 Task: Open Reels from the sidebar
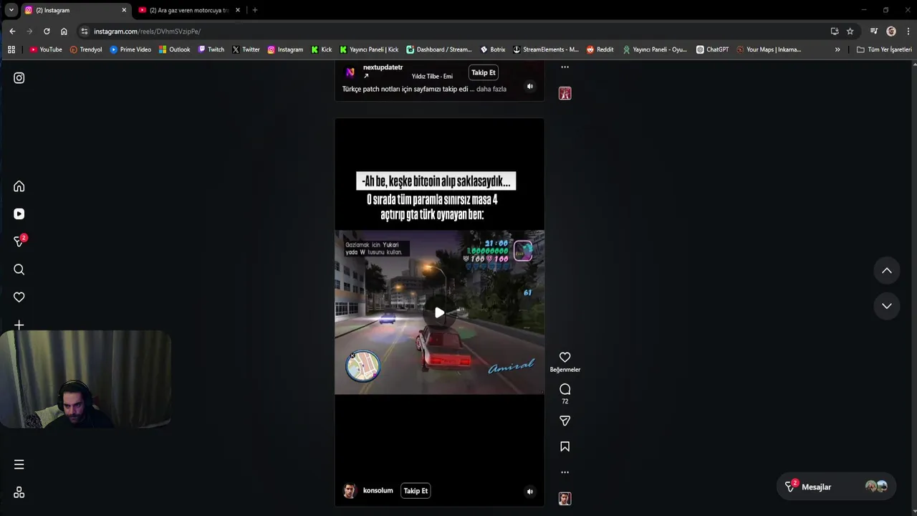click(x=19, y=214)
